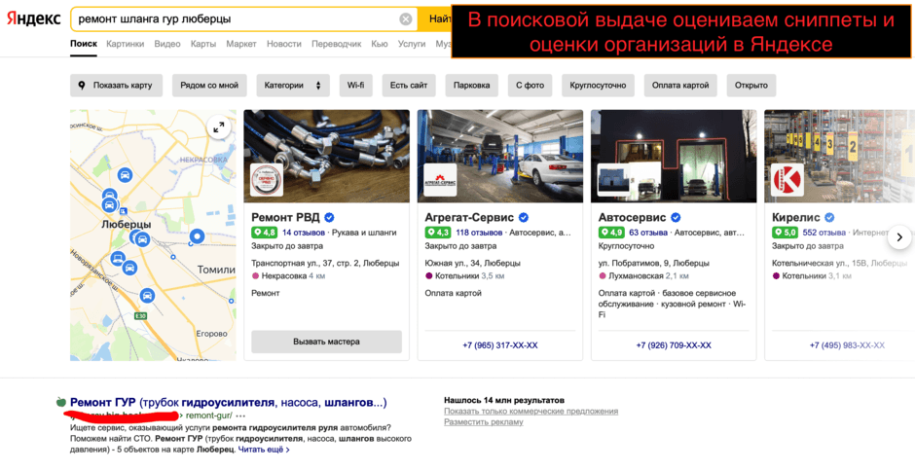Reveal phone +7 (965) 317-XX-XX

tap(500, 345)
